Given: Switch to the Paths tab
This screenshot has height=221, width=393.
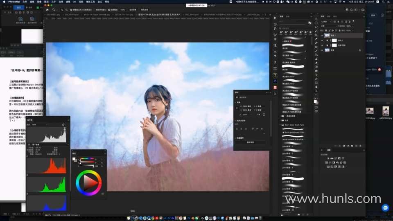Looking at the screenshot, I should click(335, 16).
